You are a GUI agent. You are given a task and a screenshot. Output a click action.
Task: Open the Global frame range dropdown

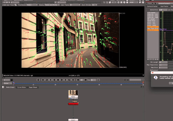[8, 83]
